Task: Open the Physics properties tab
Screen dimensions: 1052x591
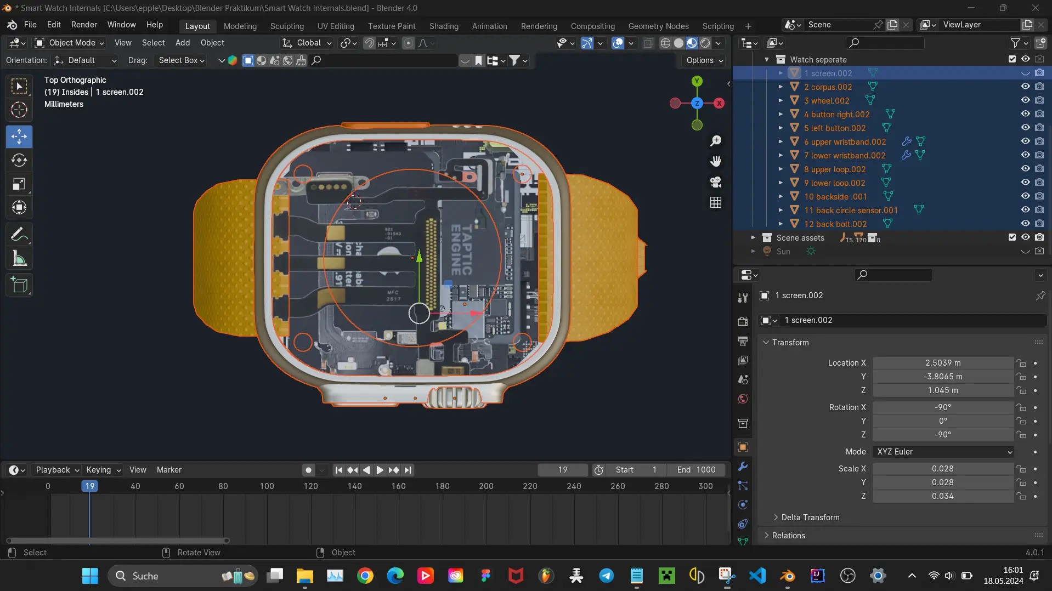Action: pyautogui.click(x=743, y=505)
